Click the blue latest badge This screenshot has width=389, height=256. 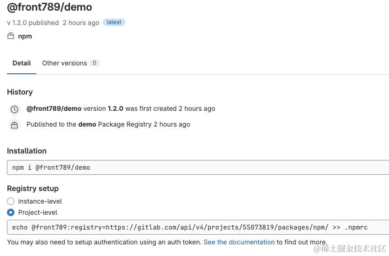(x=114, y=22)
